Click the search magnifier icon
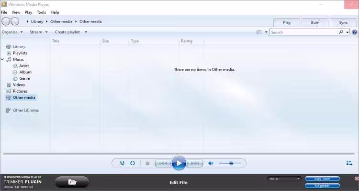Screen dimensions: 359x191 [x=341, y=32]
